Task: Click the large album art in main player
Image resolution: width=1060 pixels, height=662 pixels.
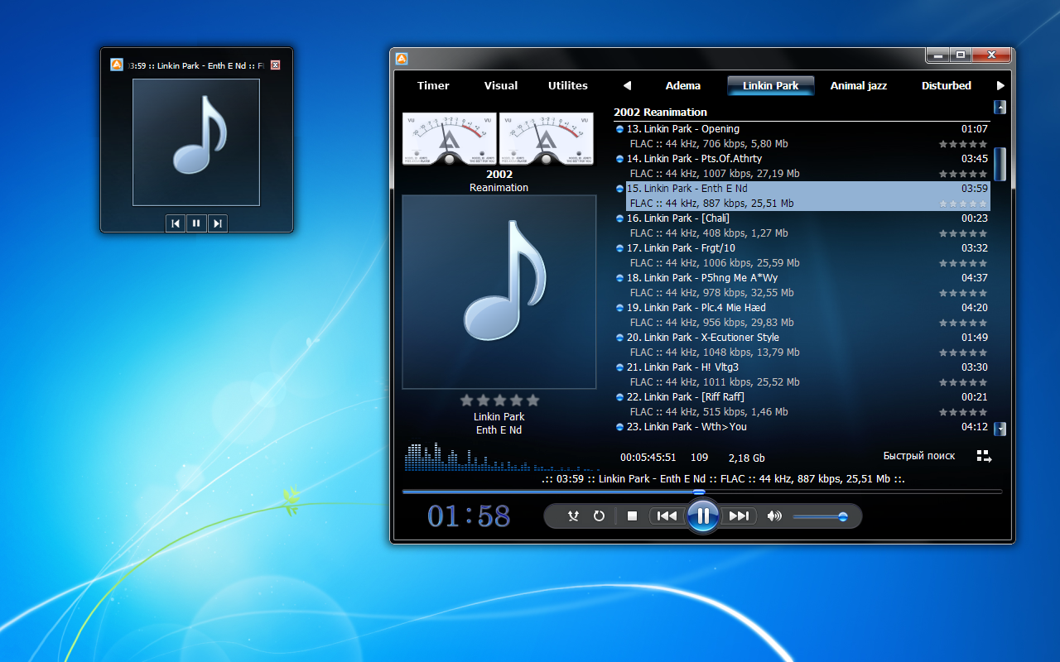Action: coord(499,292)
